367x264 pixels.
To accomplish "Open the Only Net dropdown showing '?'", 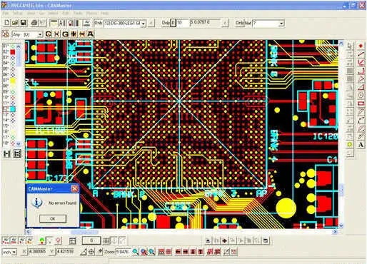I will point(281,24).
